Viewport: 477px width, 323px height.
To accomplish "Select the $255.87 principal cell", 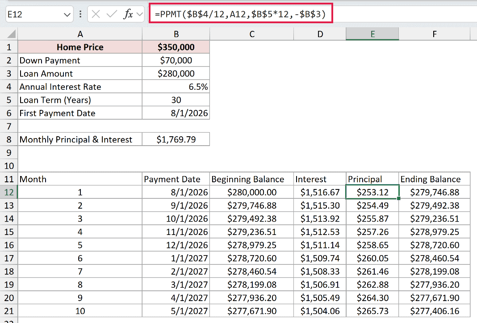I will 372,218.
